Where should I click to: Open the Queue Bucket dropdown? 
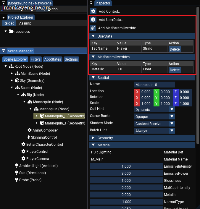172,116
